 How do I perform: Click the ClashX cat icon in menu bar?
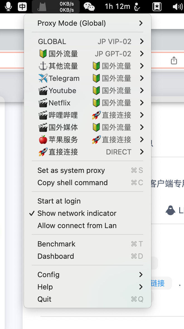click(x=42, y=6)
